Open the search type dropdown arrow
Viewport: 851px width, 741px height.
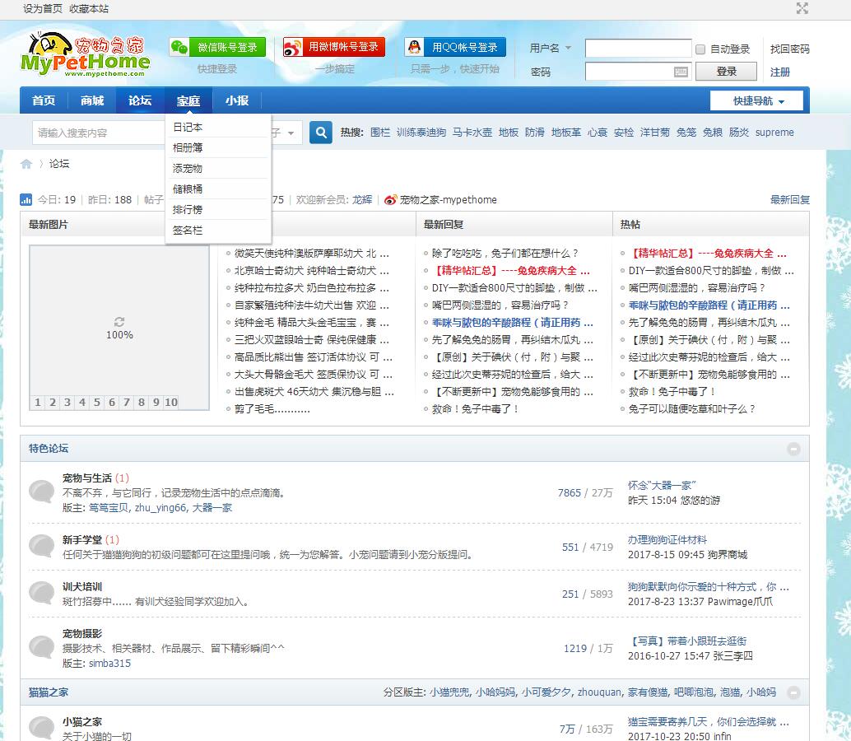click(x=291, y=133)
